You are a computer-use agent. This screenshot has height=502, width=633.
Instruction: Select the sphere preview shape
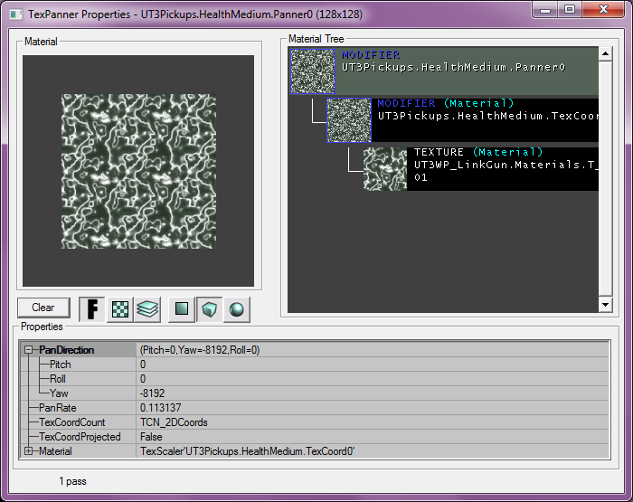click(237, 308)
